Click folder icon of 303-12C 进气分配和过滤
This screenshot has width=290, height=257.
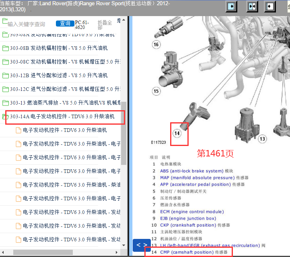5,89
